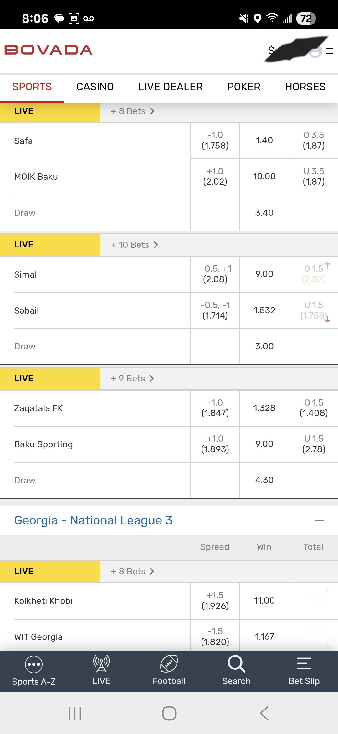
Task: Tap the Bovada logo
Action: [48, 50]
